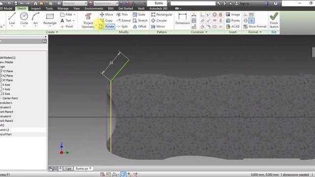This screenshot has height=177, width=315.
Task: Activate the Move tool
Action: pos(106,14)
